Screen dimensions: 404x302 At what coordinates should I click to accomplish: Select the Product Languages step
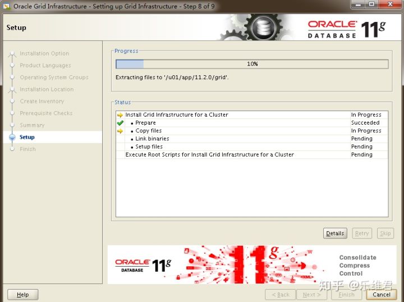coord(45,66)
